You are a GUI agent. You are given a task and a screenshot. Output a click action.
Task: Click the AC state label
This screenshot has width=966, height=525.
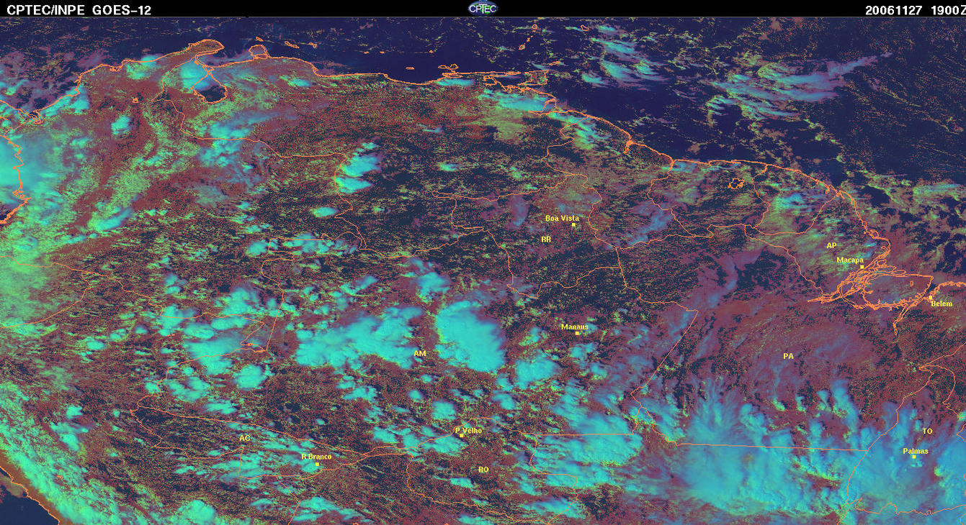click(245, 438)
